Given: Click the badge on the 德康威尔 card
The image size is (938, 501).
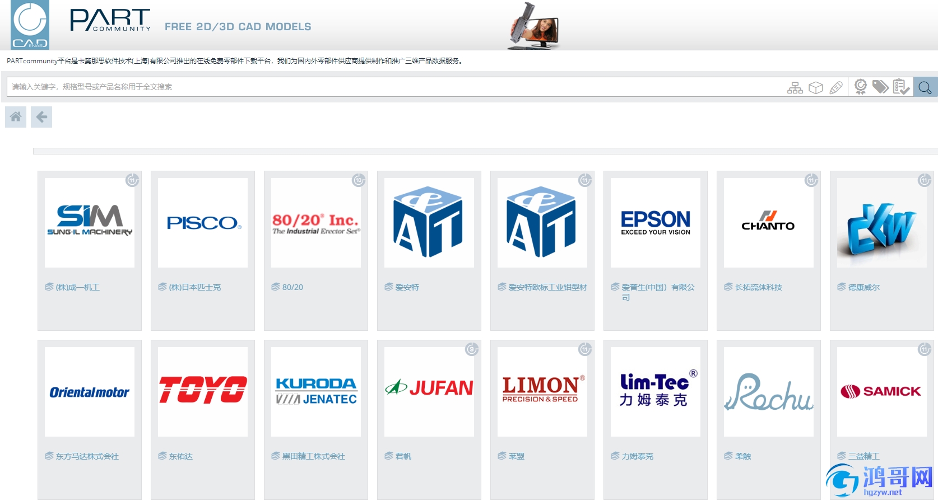Looking at the screenshot, I should pos(925,180).
